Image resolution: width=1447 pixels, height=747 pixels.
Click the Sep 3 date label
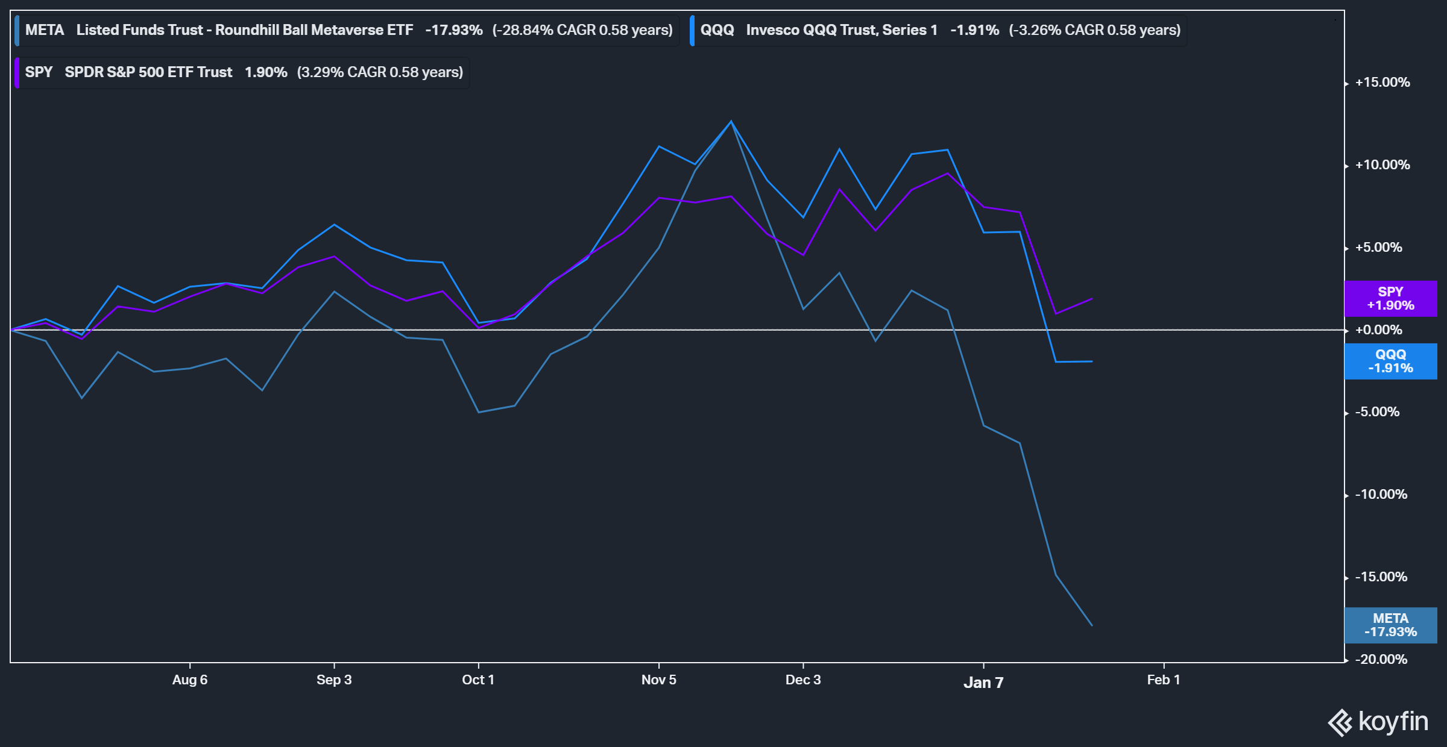tap(334, 680)
